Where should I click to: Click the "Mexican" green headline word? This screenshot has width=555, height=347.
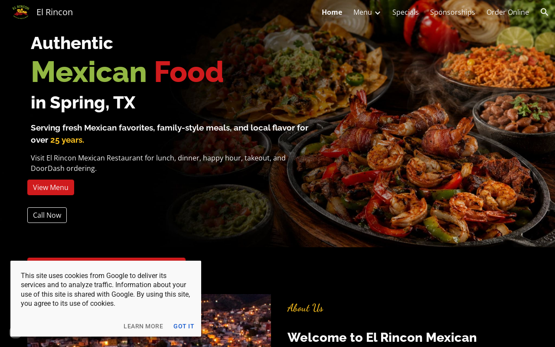click(x=89, y=72)
